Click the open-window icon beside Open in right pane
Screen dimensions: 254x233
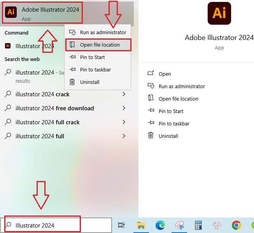coord(151,73)
